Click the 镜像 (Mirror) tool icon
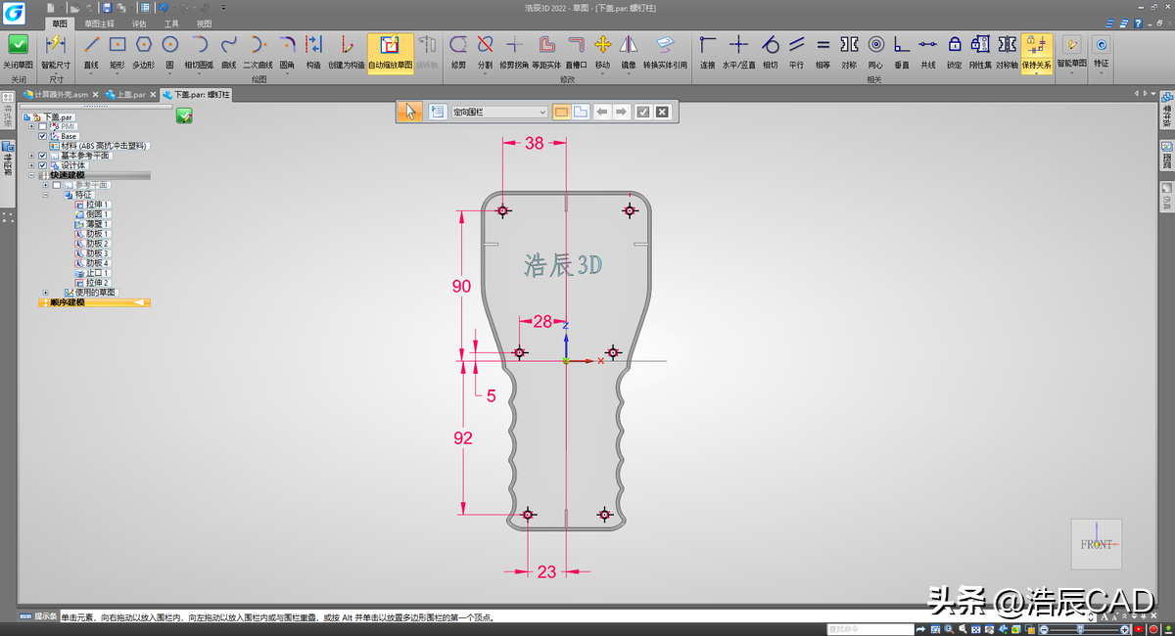1175x636 pixels. point(629,45)
